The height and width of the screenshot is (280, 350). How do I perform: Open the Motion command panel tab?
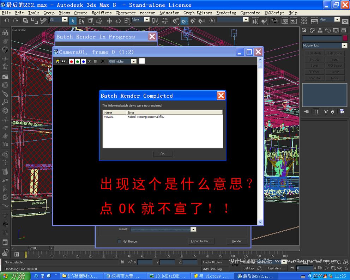[328, 30]
